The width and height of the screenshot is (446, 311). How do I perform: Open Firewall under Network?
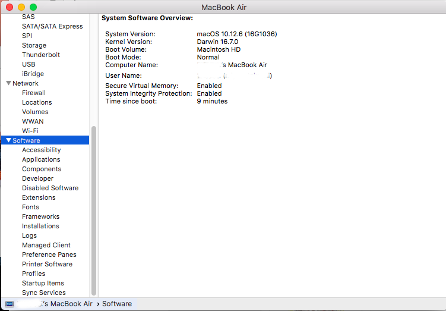pos(34,93)
